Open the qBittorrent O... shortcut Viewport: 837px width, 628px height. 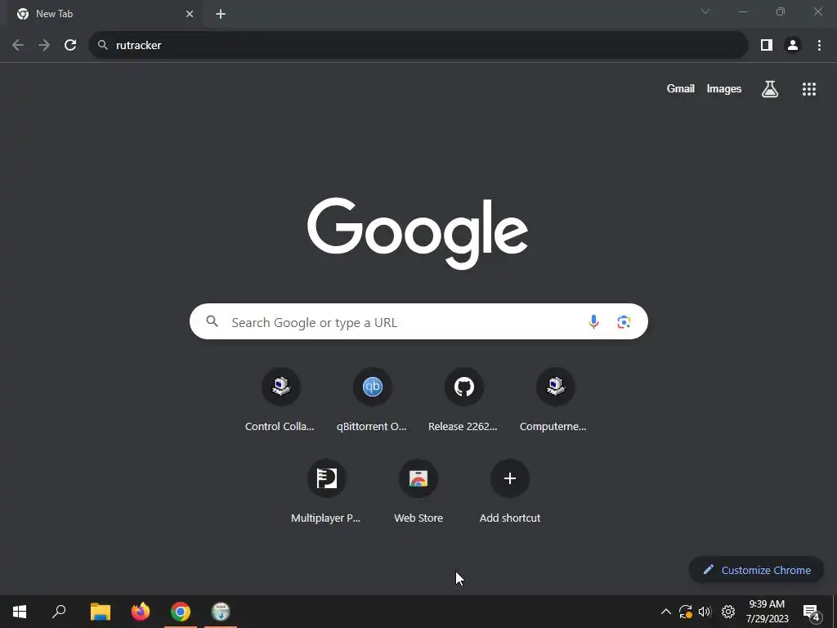pyautogui.click(x=372, y=400)
